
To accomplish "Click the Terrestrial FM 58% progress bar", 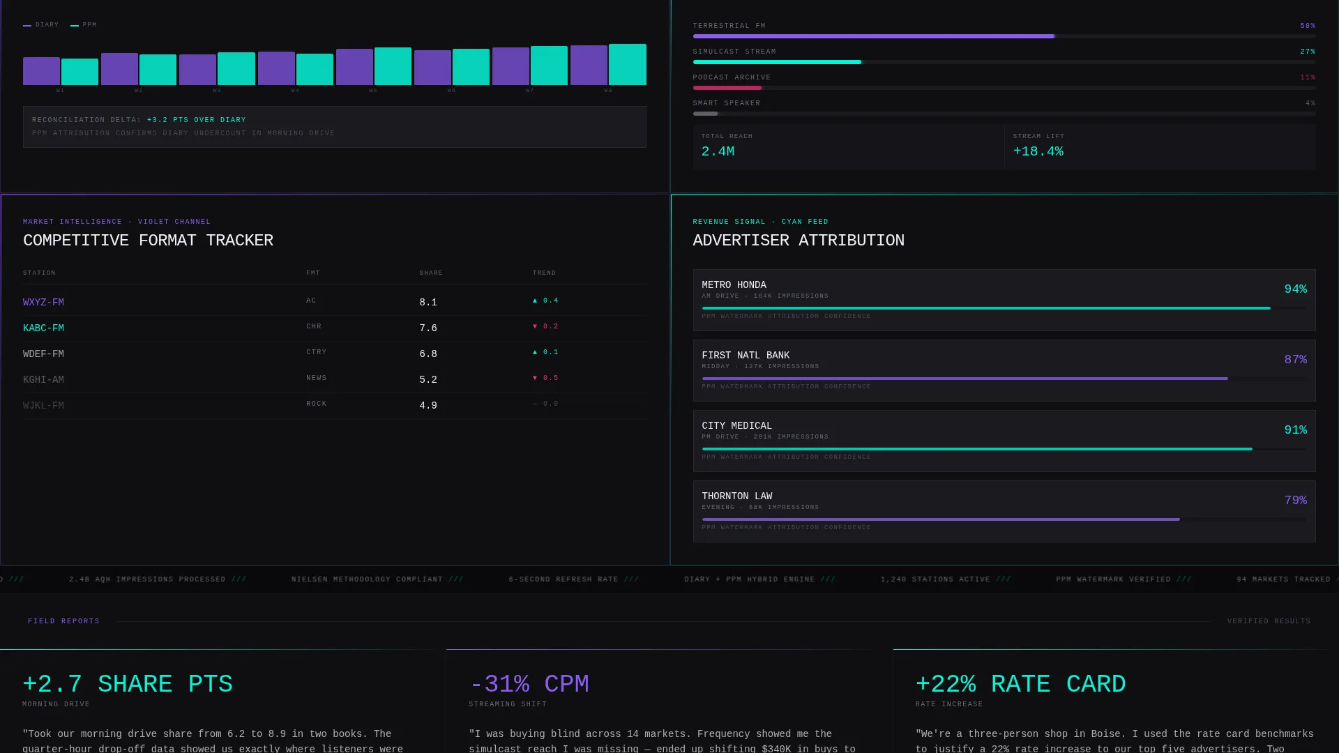I will click(x=1004, y=36).
